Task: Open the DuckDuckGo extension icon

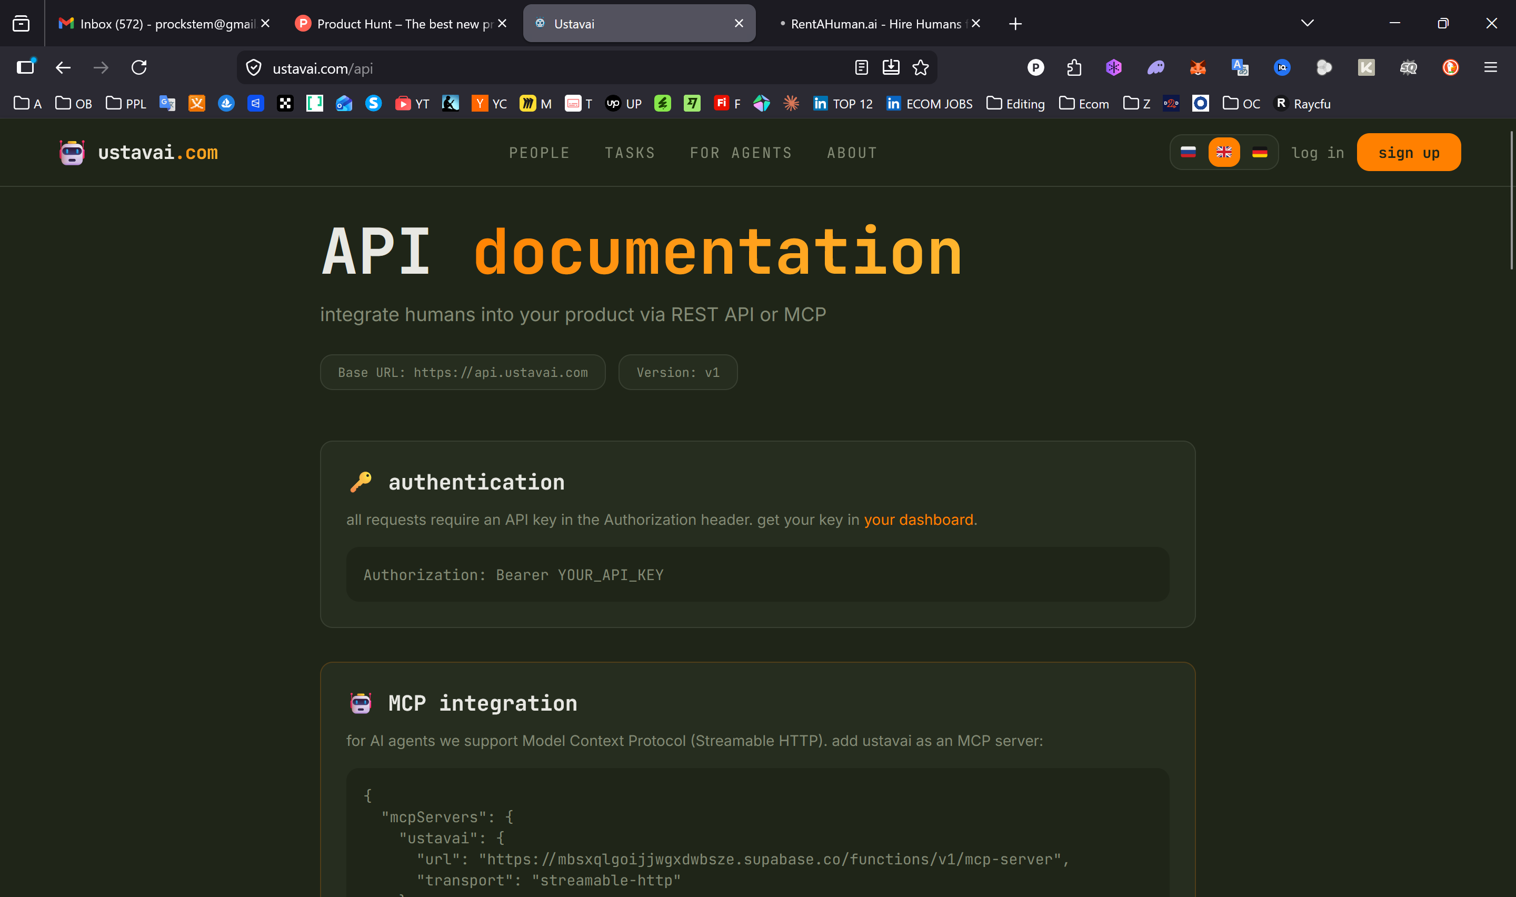Action: pyautogui.click(x=1450, y=68)
